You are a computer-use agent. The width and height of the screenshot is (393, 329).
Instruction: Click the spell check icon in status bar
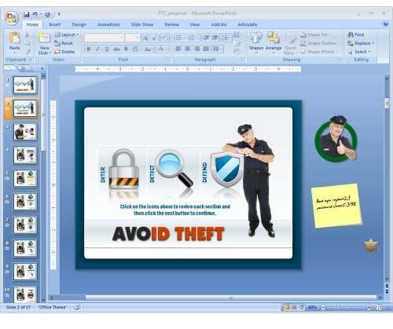pos(77,307)
